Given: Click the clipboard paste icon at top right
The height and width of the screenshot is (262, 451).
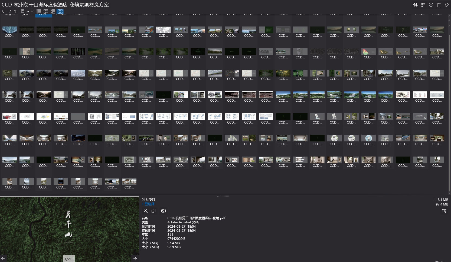Looking at the screenshot, I should click(439, 5).
